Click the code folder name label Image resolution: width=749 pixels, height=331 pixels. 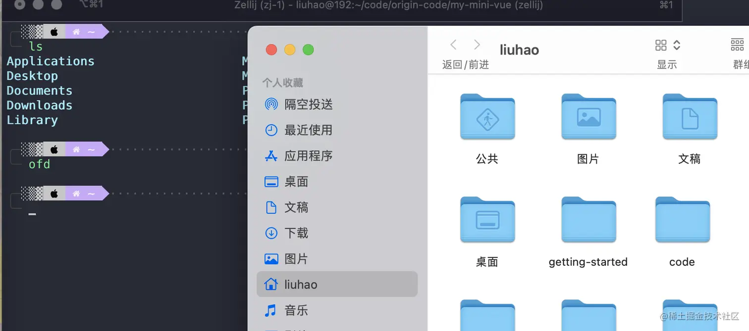pos(682,262)
